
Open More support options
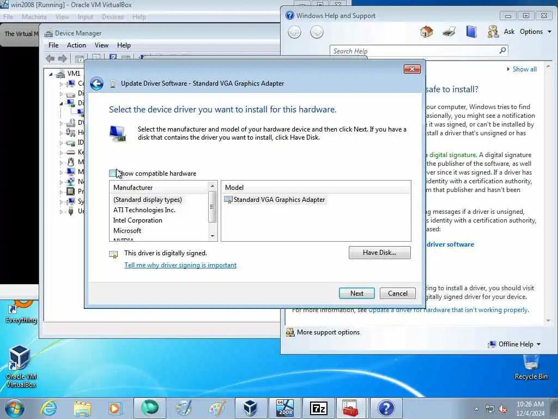(x=327, y=332)
